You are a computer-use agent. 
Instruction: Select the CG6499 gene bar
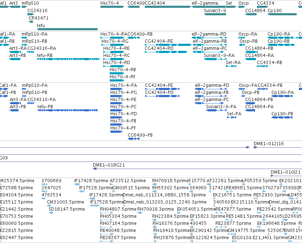point(133,7)
